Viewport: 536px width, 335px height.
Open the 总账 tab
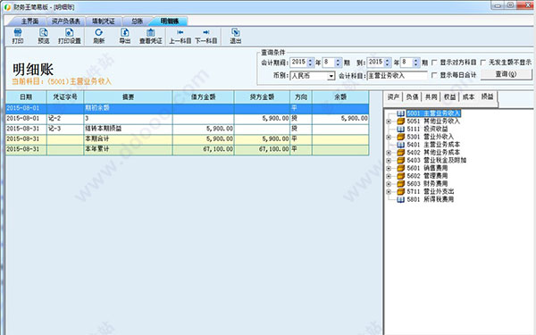(x=137, y=21)
